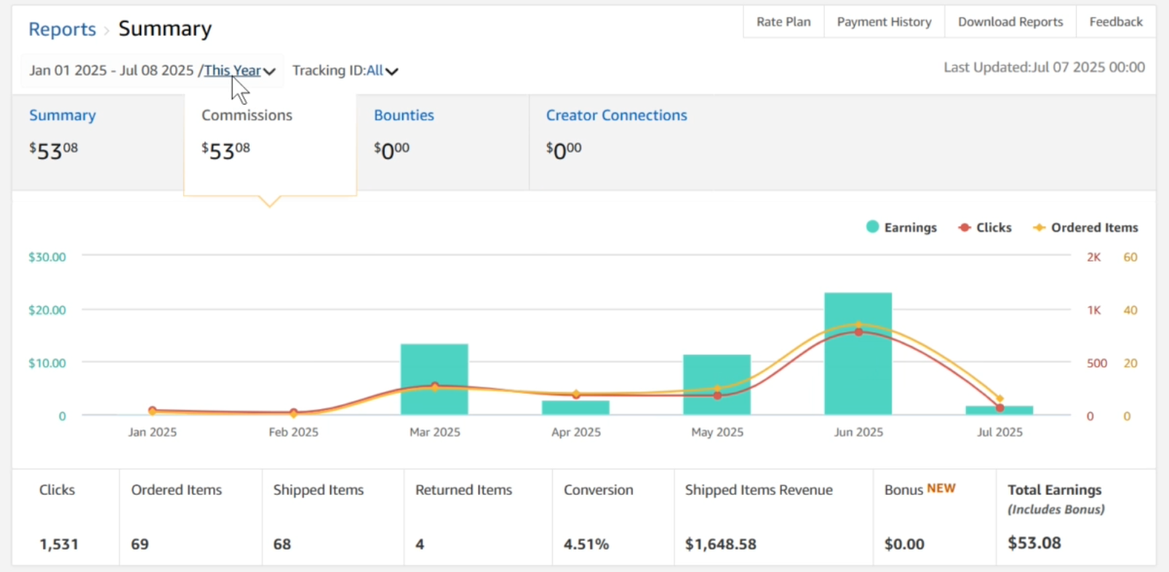The width and height of the screenshot is (1169, 572).
Task: Toggle the Earnings legend series
Action: [901, 227]
